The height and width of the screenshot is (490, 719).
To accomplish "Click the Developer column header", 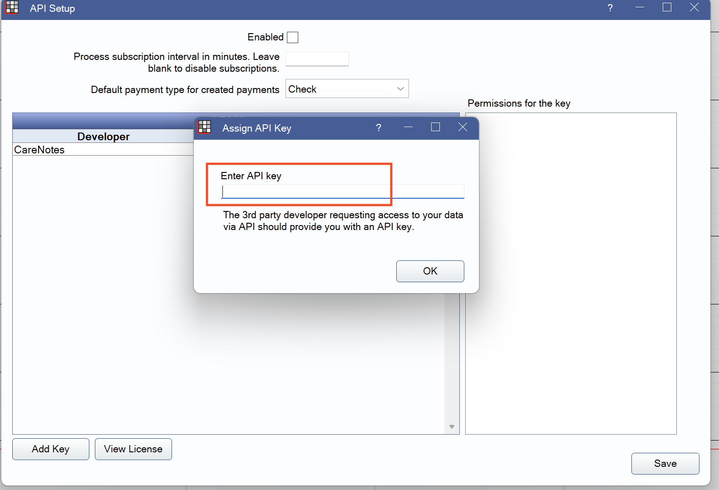I will (103, 137).
